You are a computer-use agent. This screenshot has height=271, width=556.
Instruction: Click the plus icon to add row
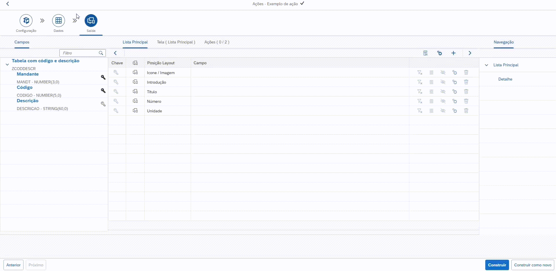[453, 53]
